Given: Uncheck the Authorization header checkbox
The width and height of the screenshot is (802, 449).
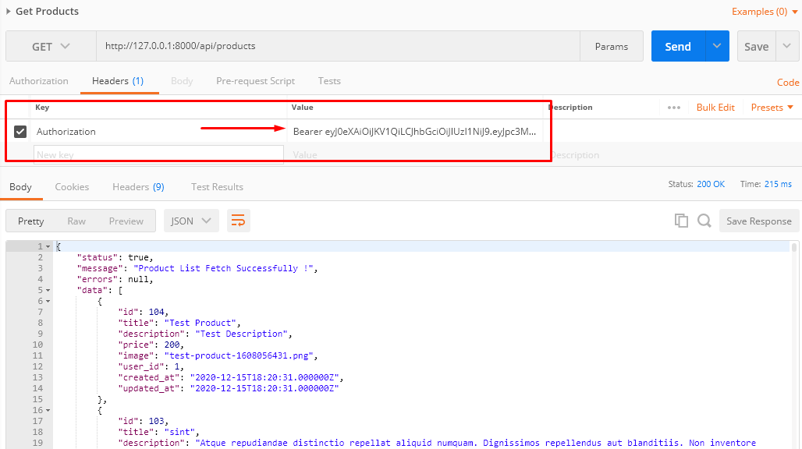Looking at the screenshot, I should coord(20,131).
